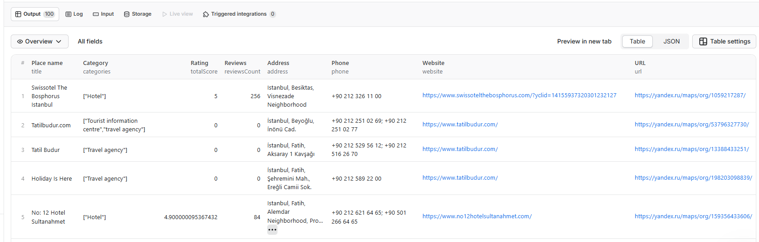Viewport: 759px width, 242px height.
Task: Click the Holiday Is Here place name
Action: click(52, 179)
